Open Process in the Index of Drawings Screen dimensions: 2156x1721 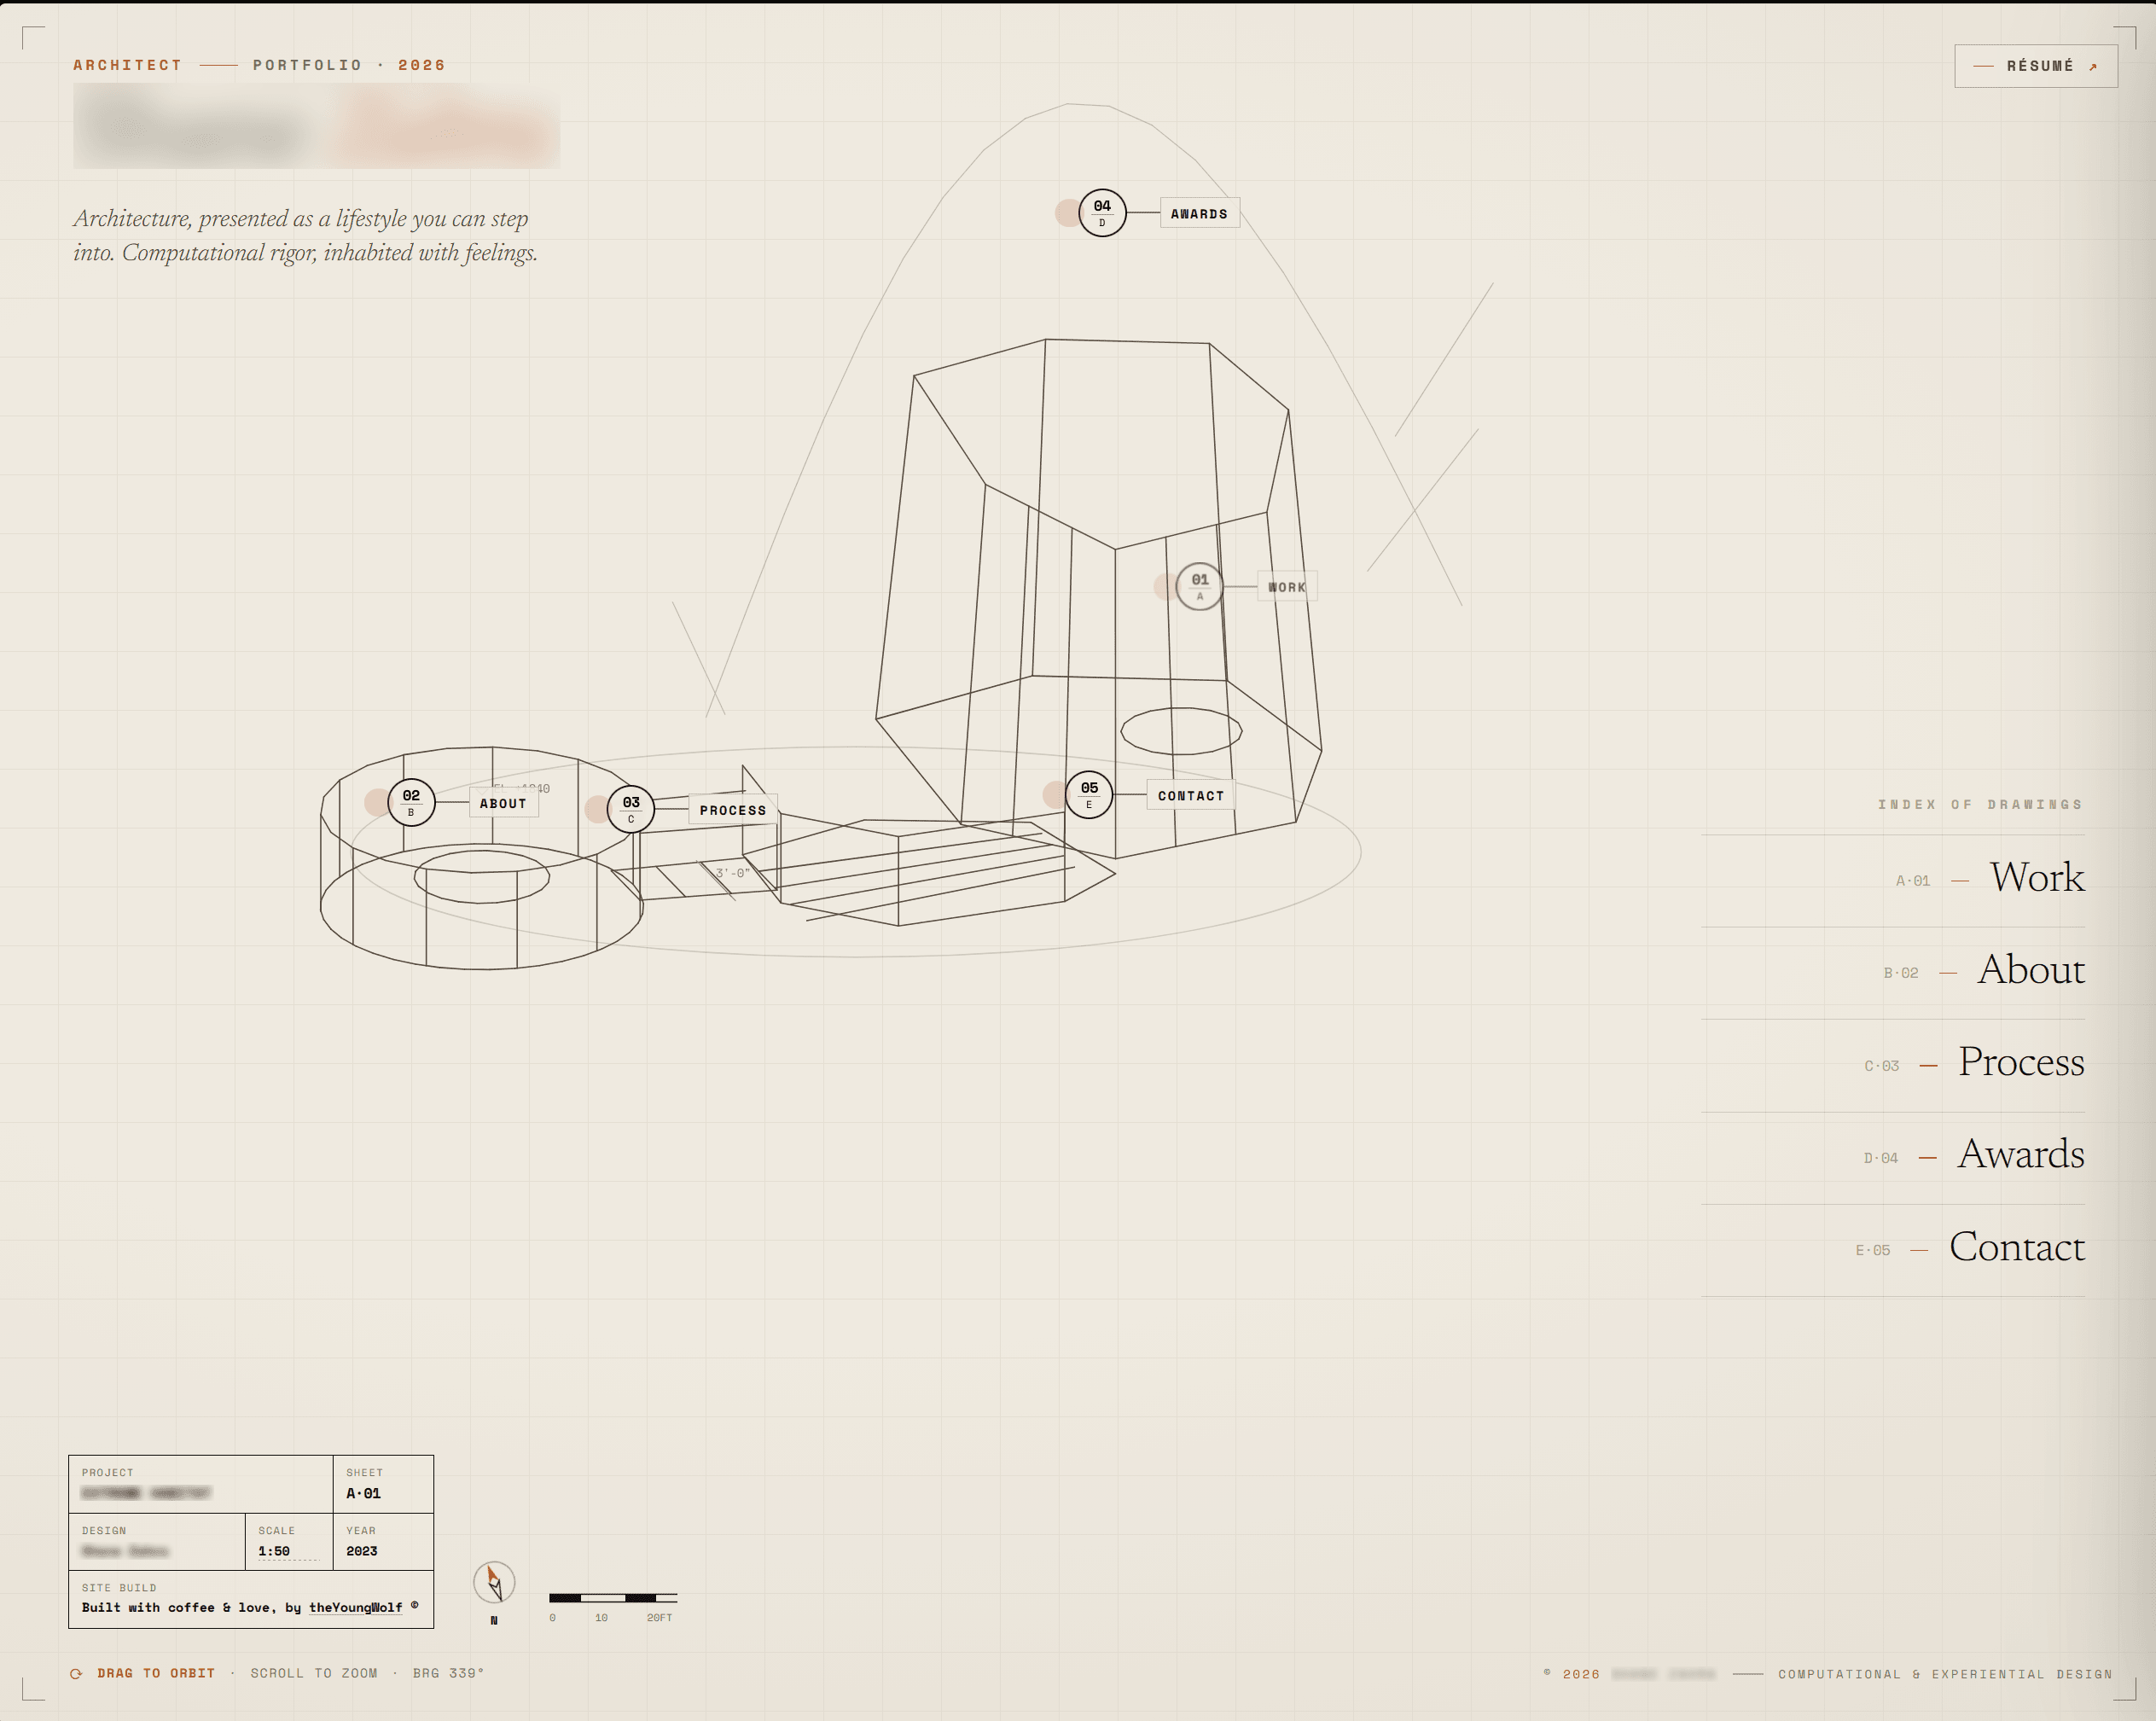1893,1065
